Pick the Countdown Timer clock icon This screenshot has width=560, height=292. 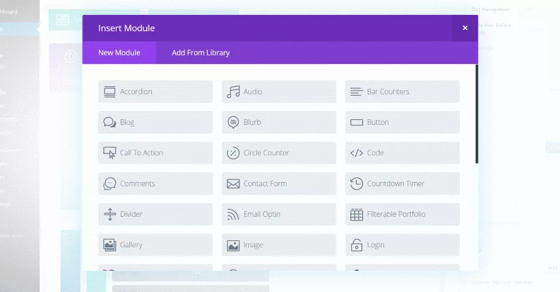pos(357,184)
